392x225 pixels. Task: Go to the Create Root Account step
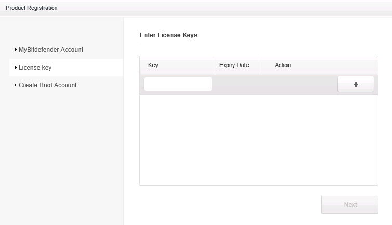[47, 85]
